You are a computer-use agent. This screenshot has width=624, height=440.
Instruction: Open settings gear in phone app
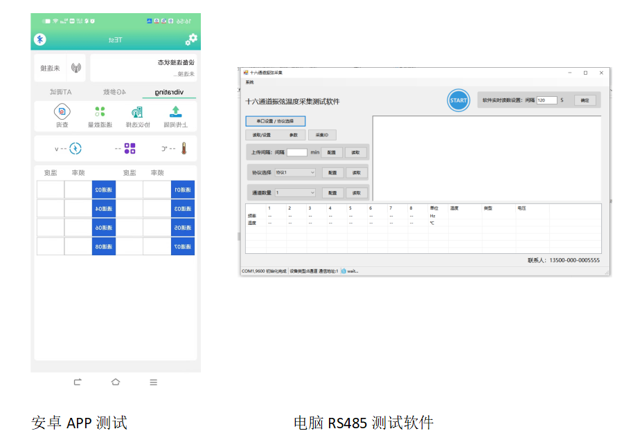point(192,39)
